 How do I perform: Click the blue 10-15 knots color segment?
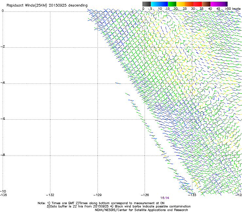[164, 4]
